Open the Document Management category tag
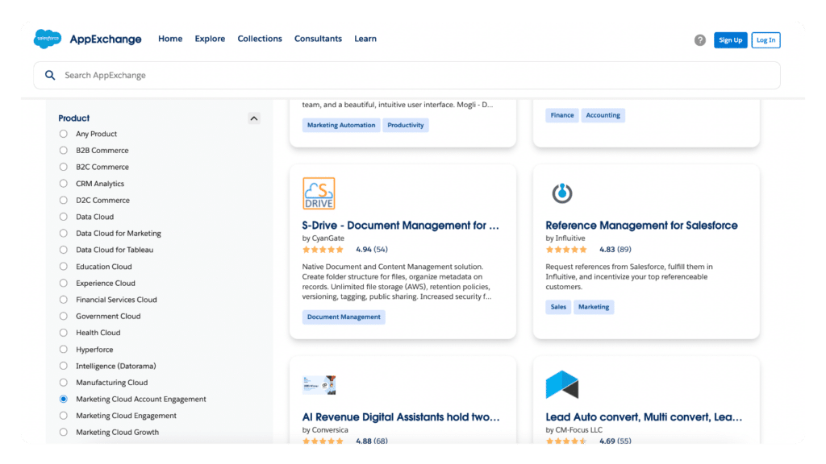Viewport: 826px width, 464px height. (x=344, y=317)
